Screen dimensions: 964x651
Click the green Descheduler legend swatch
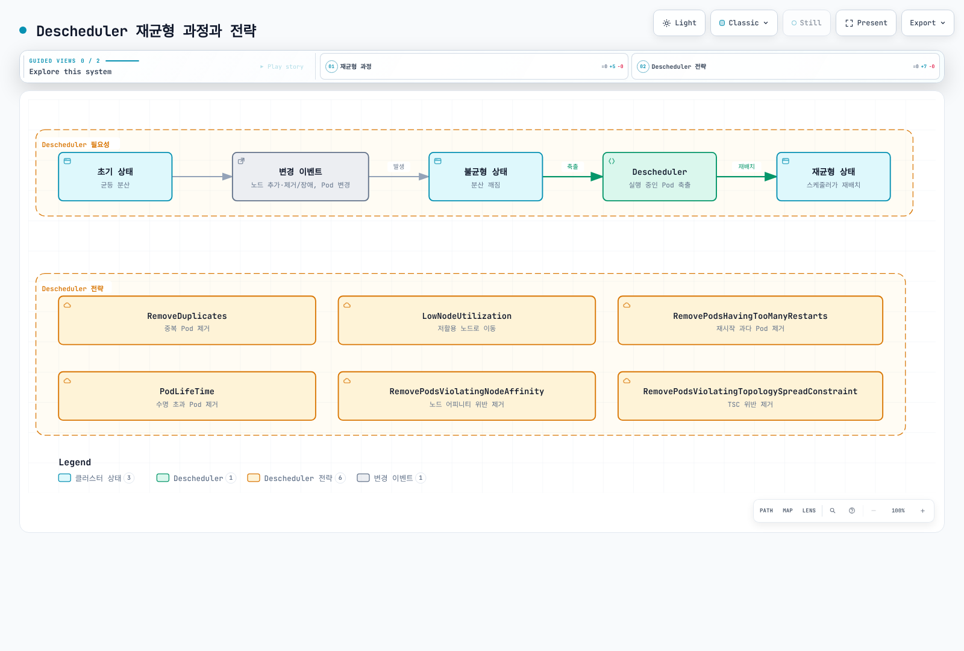[163, 478]
